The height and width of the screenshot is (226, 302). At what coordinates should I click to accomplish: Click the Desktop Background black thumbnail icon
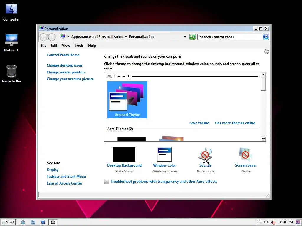124,154
